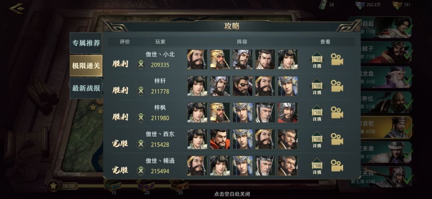This screenshot has height=199, width=432.
Task: Click 点击空白处关闭 to close the panel
Action: click(232, 194)
